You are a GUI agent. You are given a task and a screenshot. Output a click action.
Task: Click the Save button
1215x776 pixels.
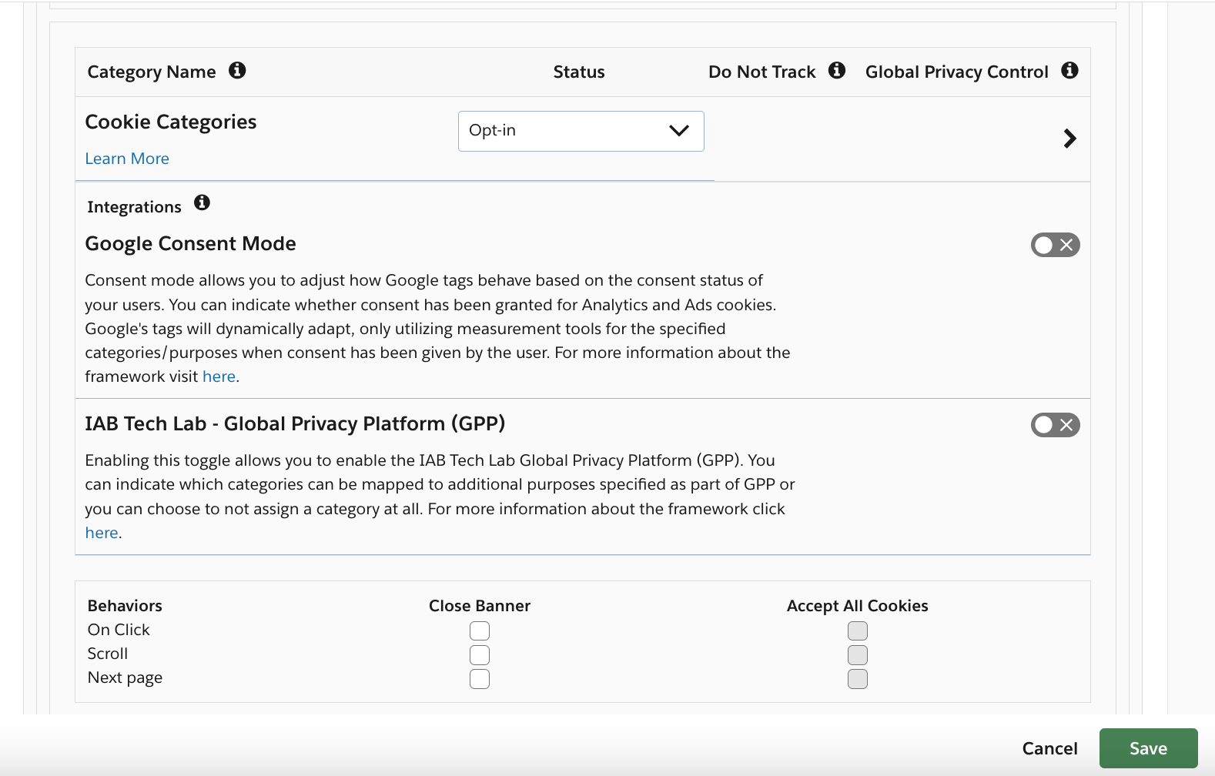point(1148,748)
